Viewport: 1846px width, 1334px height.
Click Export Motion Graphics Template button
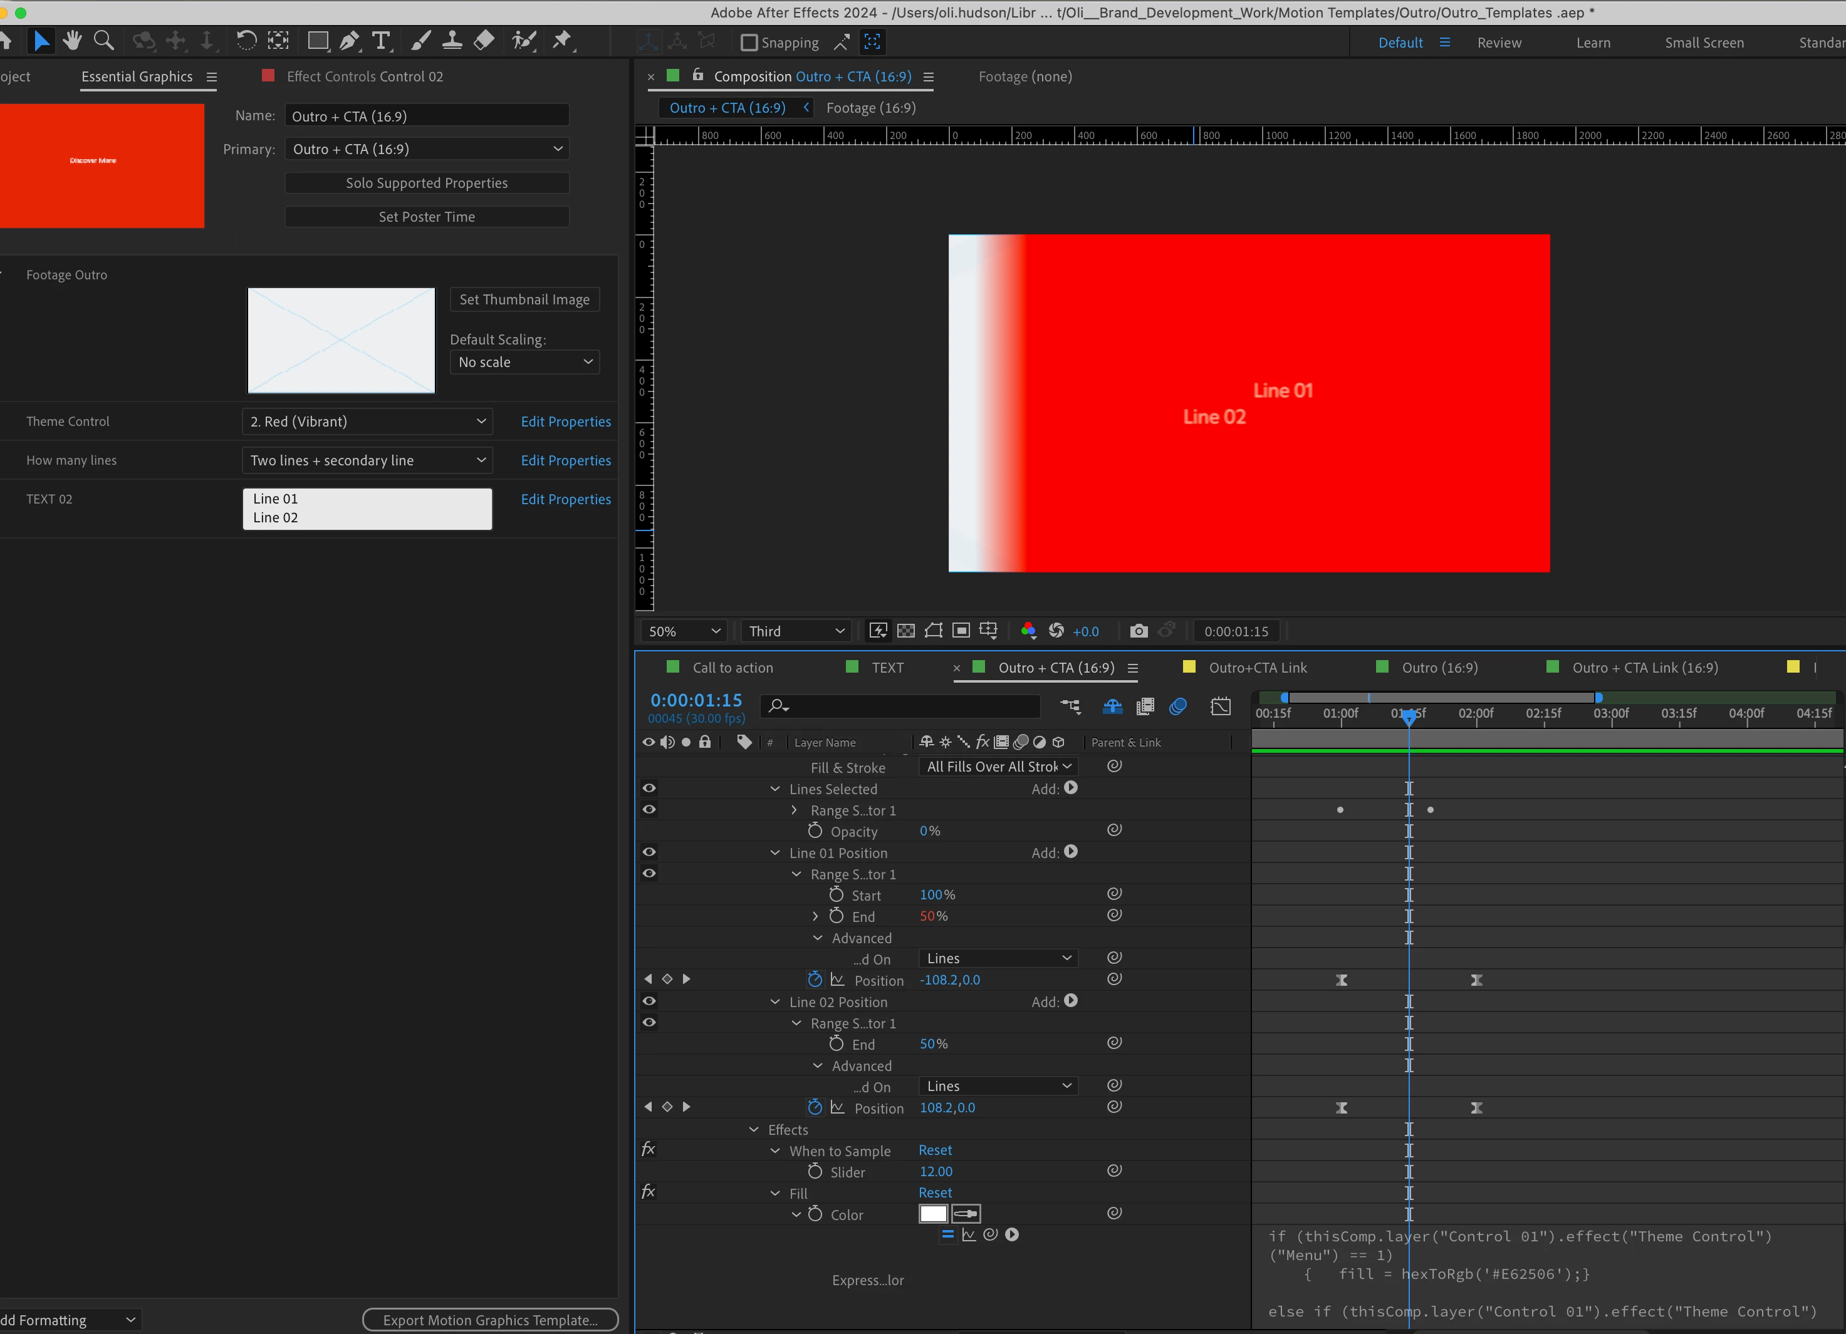coord(490,1320)
